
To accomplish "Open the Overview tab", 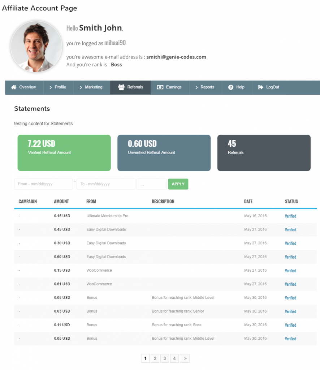I will [x=24, y=87].
